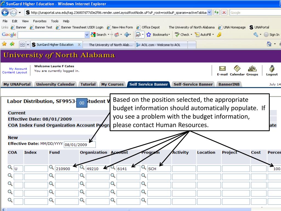Viewport: 281px width, 211px height.
Task: Go forward with the browser Forward arrow
Action: [x=13, y=13]
